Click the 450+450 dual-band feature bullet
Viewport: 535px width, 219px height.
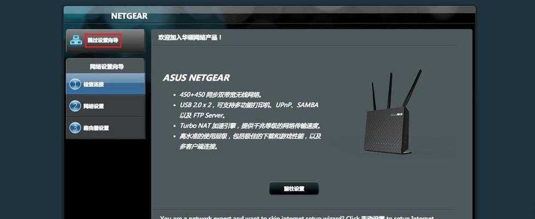[x=221, y=95]
